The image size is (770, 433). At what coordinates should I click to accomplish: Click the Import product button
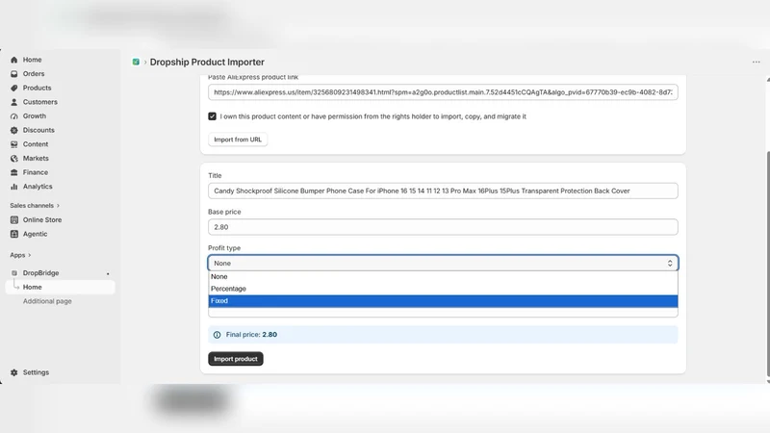coord(236,359)
